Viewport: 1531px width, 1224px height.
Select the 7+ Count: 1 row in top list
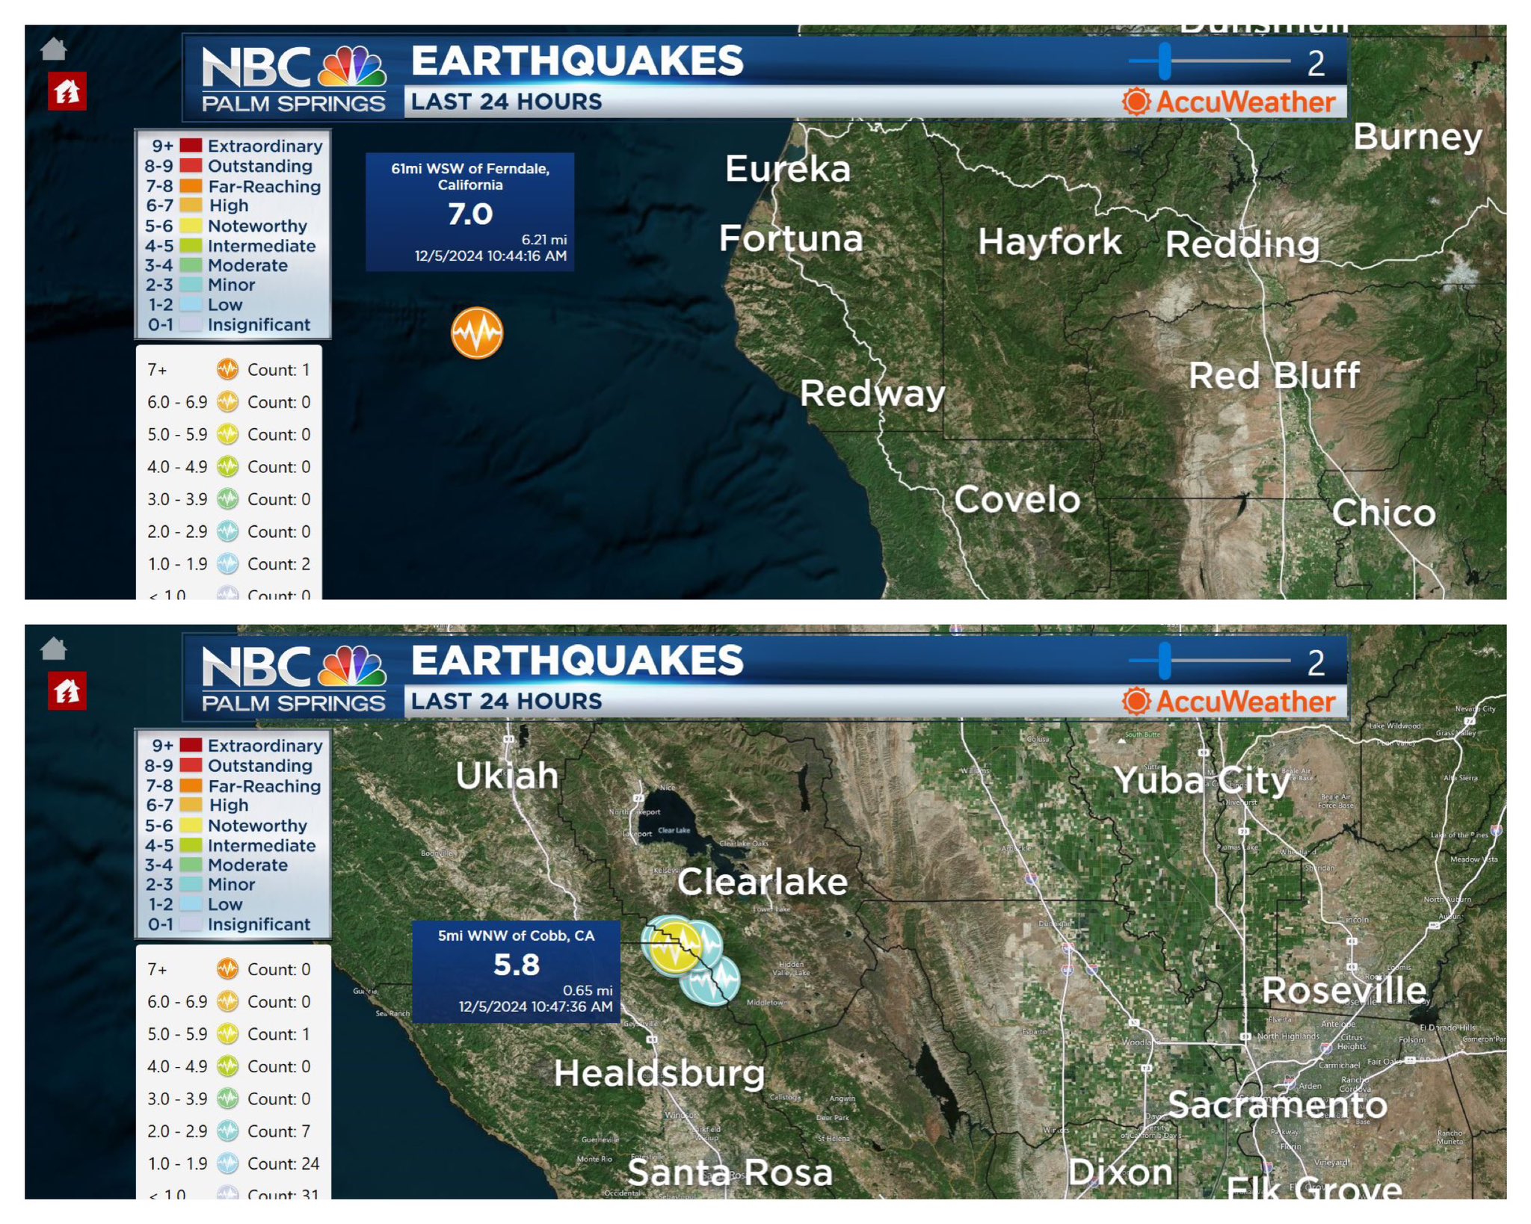click(x=228, y=370)
